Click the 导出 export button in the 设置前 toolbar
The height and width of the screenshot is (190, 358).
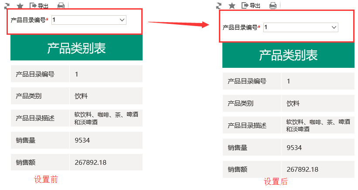(39, 6)
